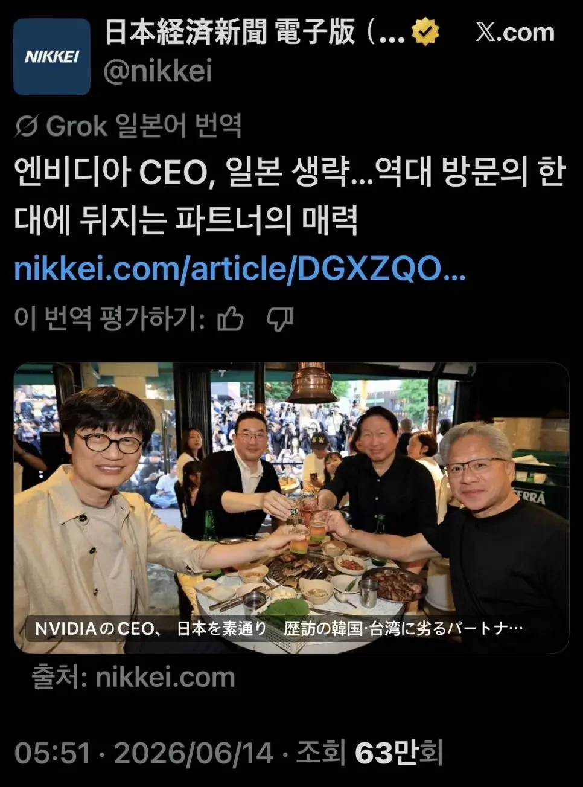Open the @nikkei handle
Viewport: 583px width, 787px height.
pyautogui.click(x=158, y=71)
